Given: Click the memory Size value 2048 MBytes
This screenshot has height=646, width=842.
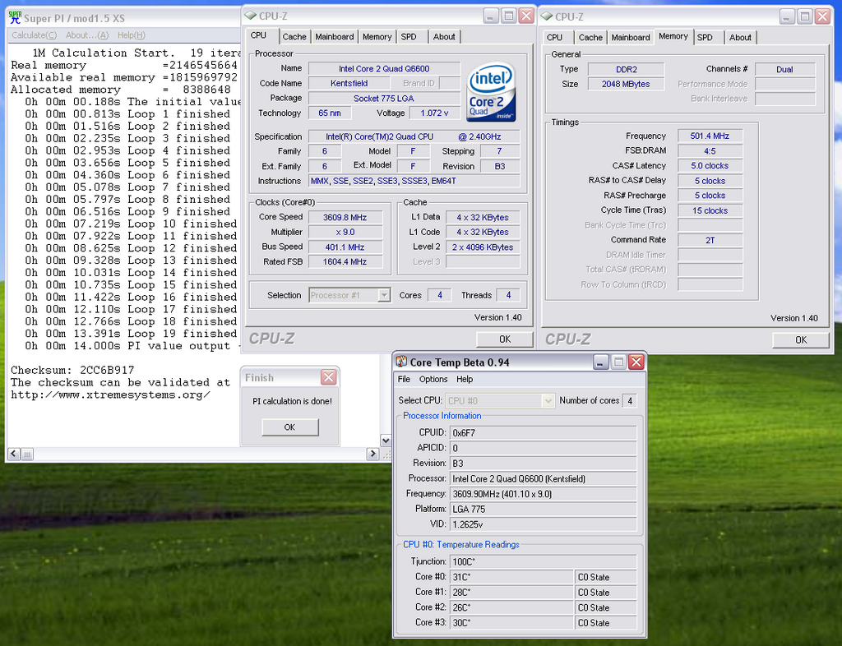Looking at the screenshot, I should pos(626,84).
